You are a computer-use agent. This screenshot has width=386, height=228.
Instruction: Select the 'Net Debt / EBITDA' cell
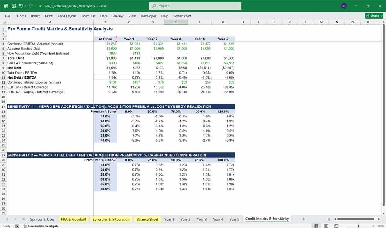point(50,77)
